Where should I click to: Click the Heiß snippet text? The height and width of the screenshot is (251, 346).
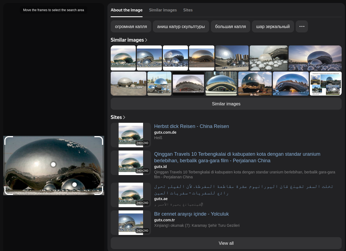click(x=158, y=138)
